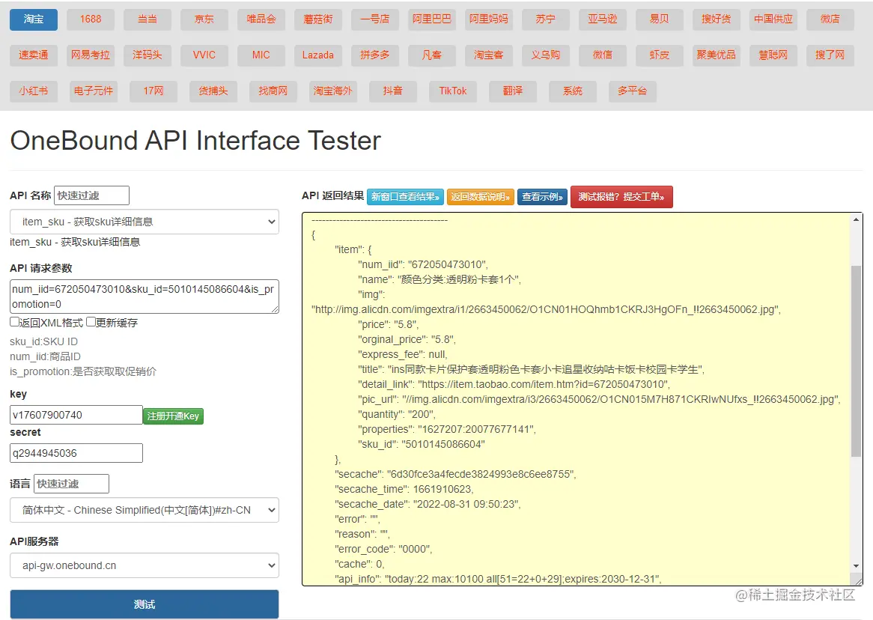
Task: Focus the secret input field
Action: 76,453
